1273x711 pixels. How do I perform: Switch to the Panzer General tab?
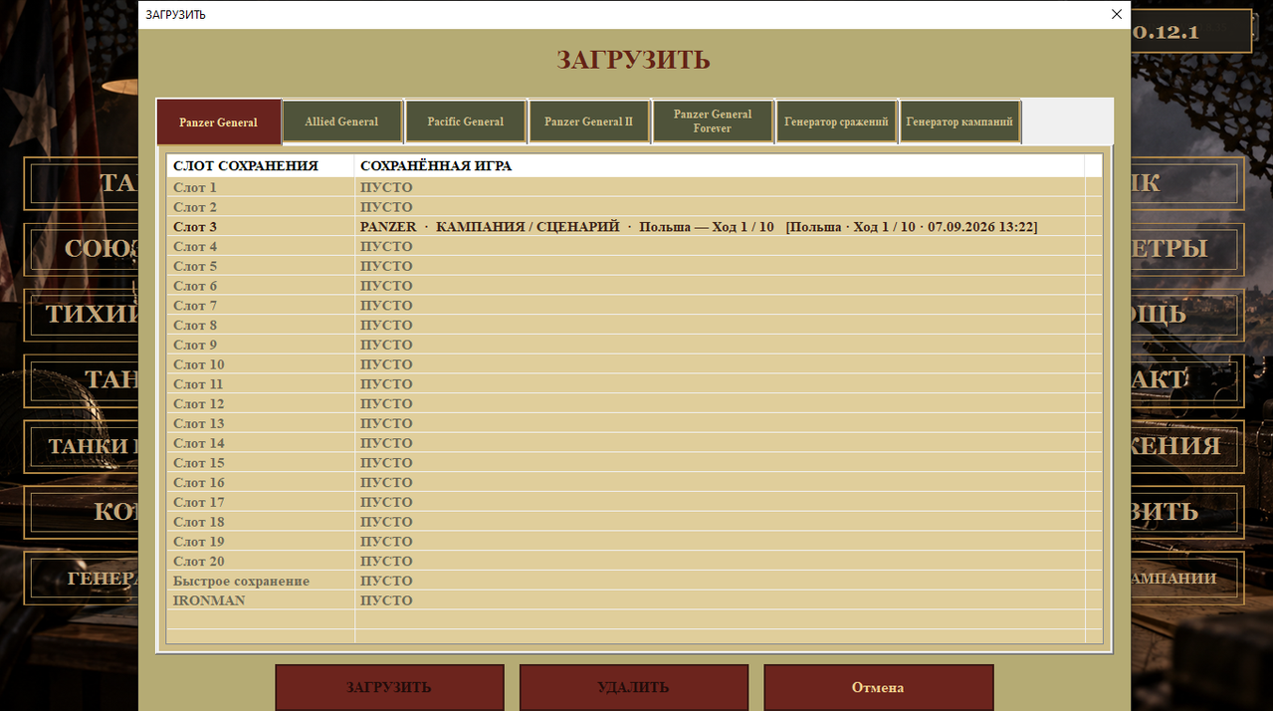pyautogui.click(x=219, y=121)
